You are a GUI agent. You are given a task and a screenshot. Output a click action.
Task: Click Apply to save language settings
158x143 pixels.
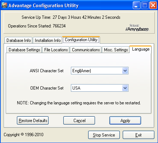125,120
